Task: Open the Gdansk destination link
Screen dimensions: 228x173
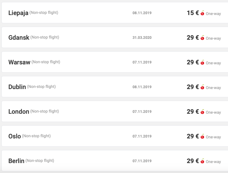Action: pos(19,37)
